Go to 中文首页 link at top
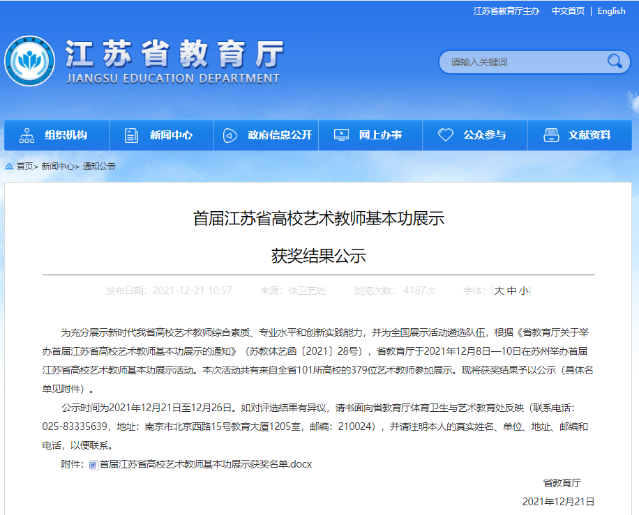639x515 pixels. (x=568, y=11)
